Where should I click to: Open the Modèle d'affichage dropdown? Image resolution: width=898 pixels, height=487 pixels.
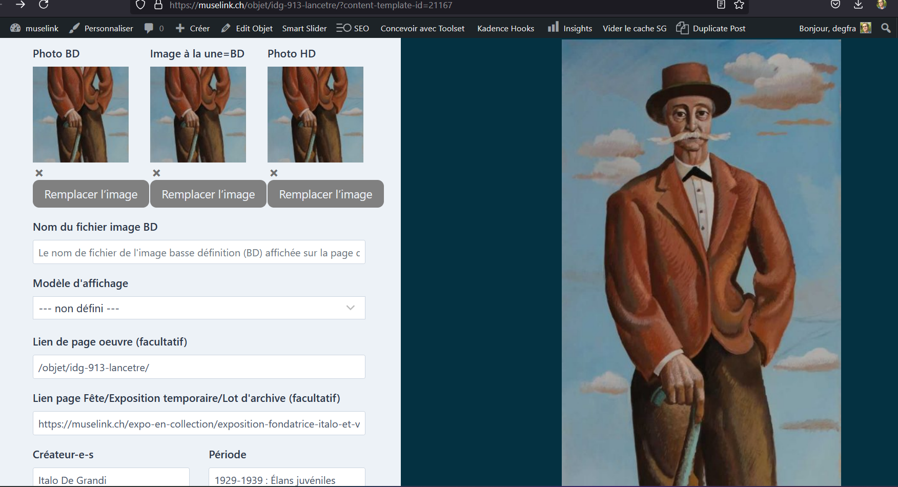coord(199,308)
